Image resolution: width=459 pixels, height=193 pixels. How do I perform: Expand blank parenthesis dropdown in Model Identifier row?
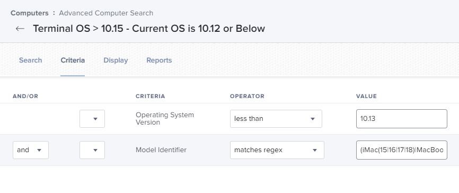[92, 150]
